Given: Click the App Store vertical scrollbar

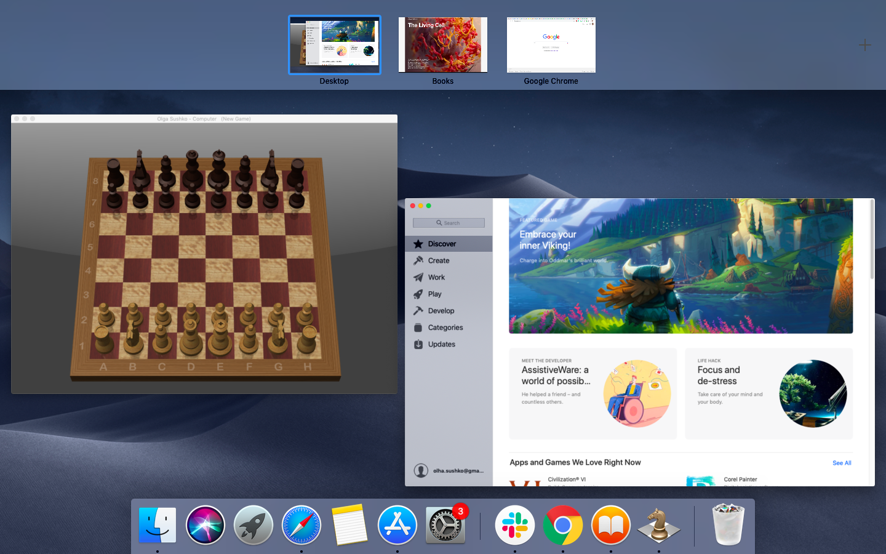Looking at the screenshot, I should point(872,240).
